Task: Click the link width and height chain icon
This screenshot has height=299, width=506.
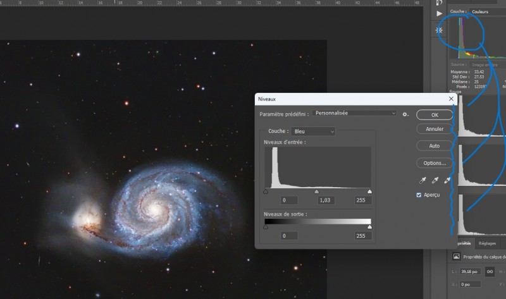Action: pos(490,272)
